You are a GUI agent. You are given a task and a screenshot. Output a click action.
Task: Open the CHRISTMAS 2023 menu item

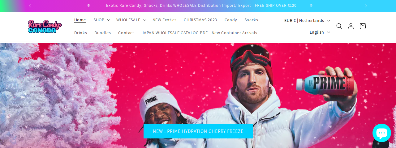tap(200, 20)
